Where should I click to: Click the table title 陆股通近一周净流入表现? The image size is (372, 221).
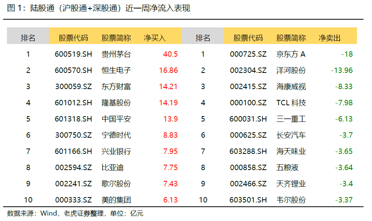pyautogui.click(x=99, y=8)
